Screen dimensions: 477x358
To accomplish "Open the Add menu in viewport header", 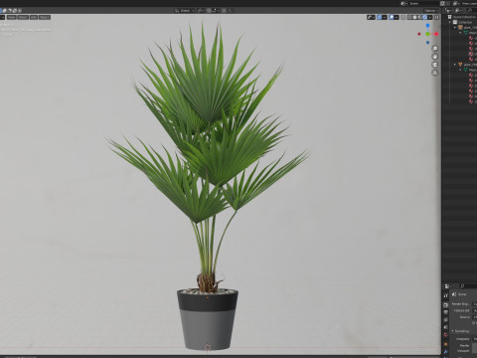I will coord(34,17).
